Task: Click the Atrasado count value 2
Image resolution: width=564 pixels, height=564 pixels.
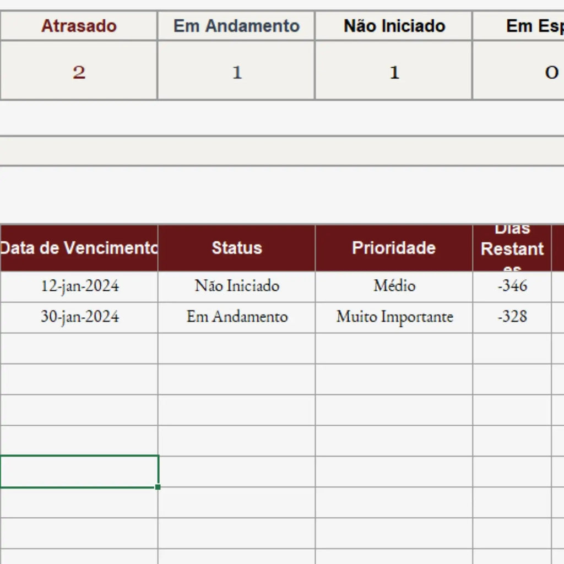Action: coord(79,70)
